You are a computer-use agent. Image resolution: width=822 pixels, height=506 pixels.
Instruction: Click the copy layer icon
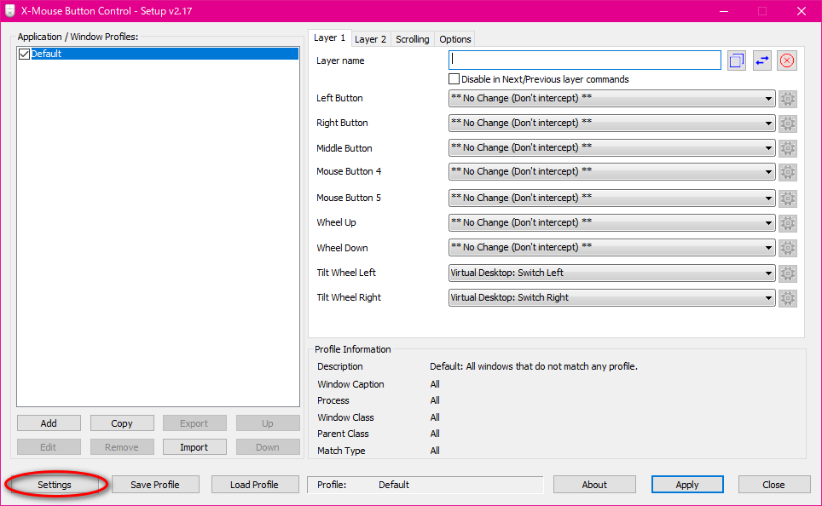737,60
